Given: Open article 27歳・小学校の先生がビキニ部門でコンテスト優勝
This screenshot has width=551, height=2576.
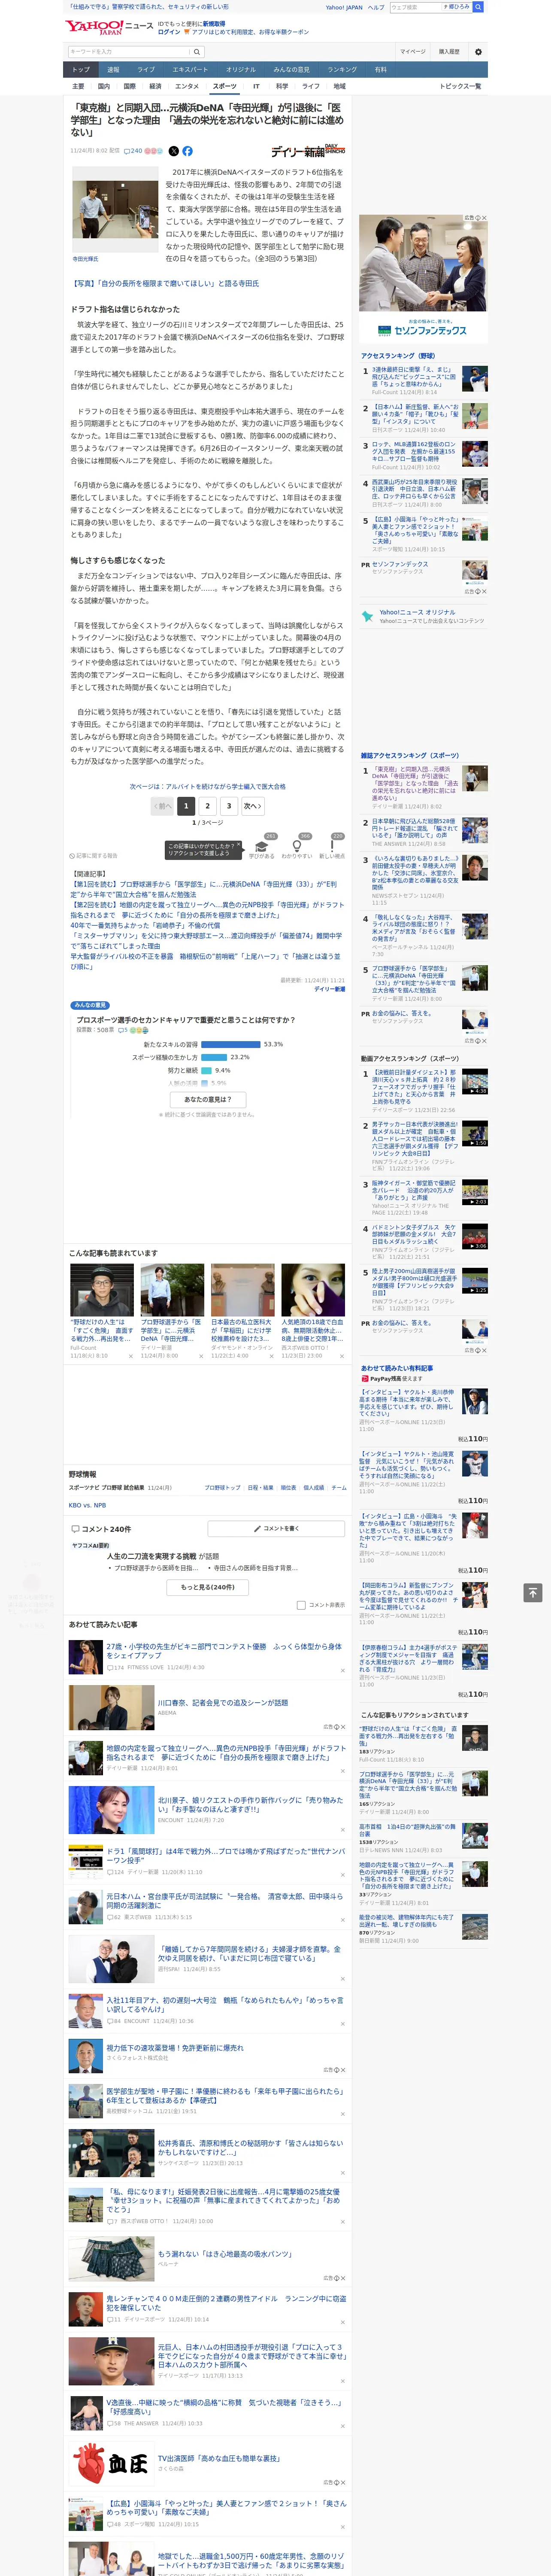Looking at the screenshot, I should click(x=224, y=1650).
